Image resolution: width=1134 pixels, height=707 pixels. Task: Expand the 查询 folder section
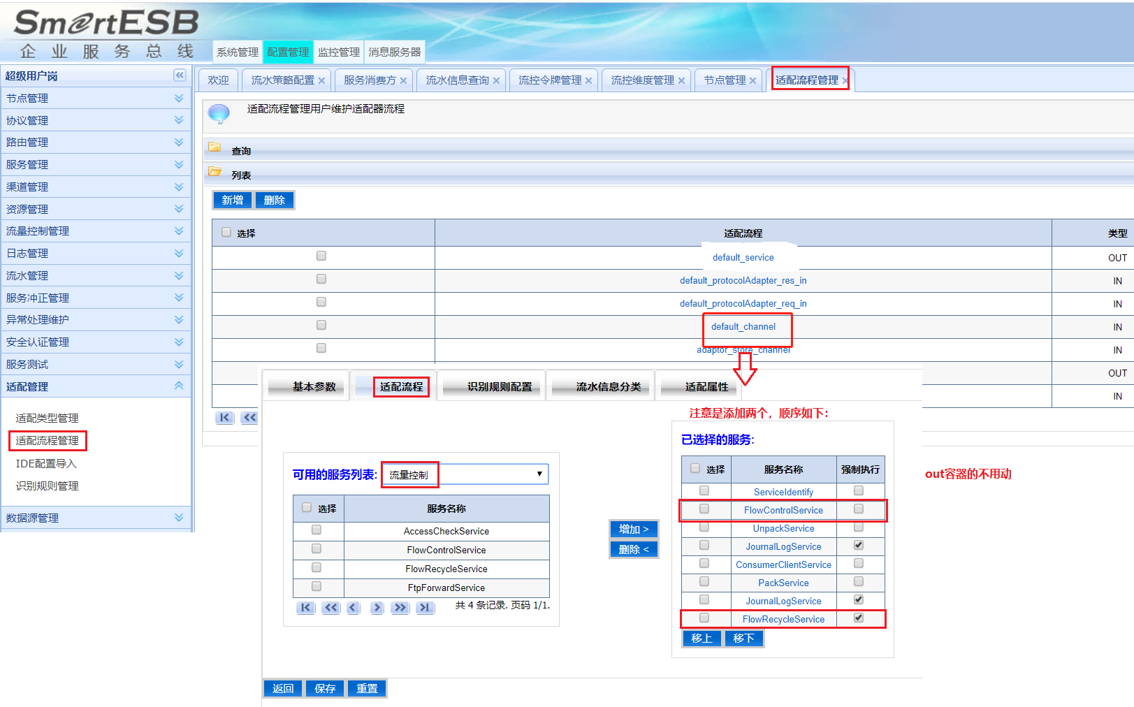[215, 148]
